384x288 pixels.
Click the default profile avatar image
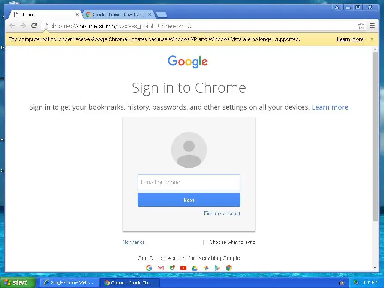[x=189, y=150]
